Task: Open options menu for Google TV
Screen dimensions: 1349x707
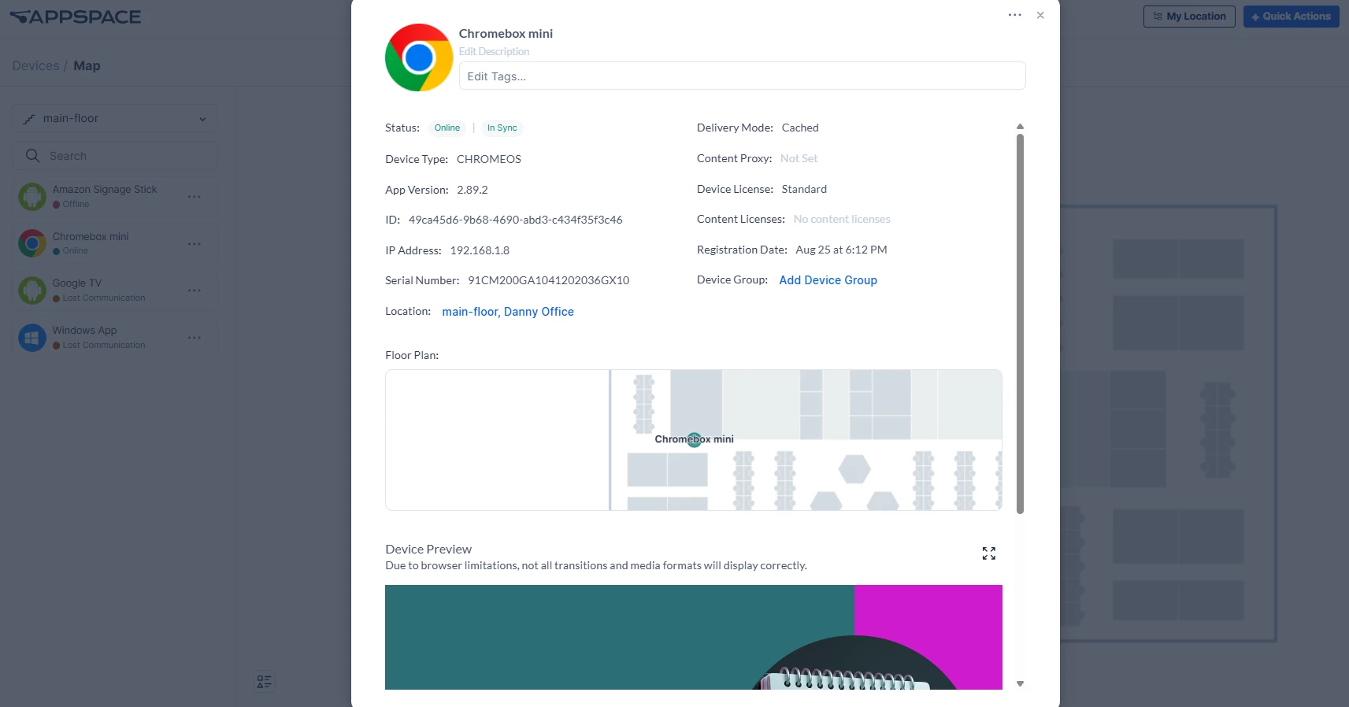Action: click(x=195, y=291)
